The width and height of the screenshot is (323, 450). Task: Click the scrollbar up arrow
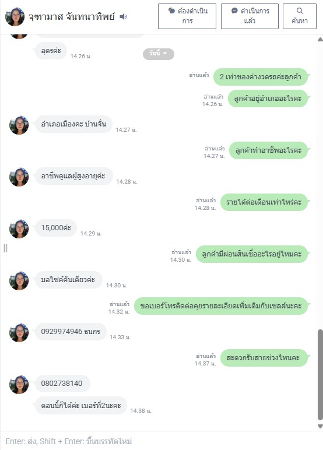point(320,39)
